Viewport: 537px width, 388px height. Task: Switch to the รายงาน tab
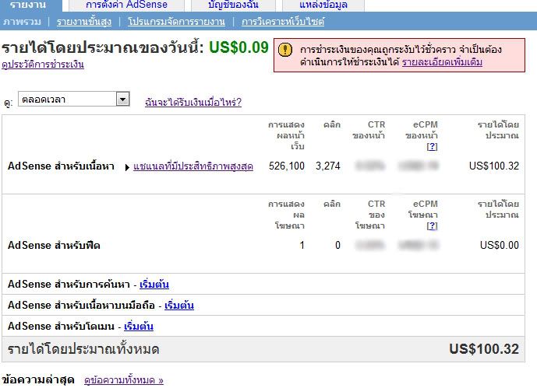coord(29,5)
